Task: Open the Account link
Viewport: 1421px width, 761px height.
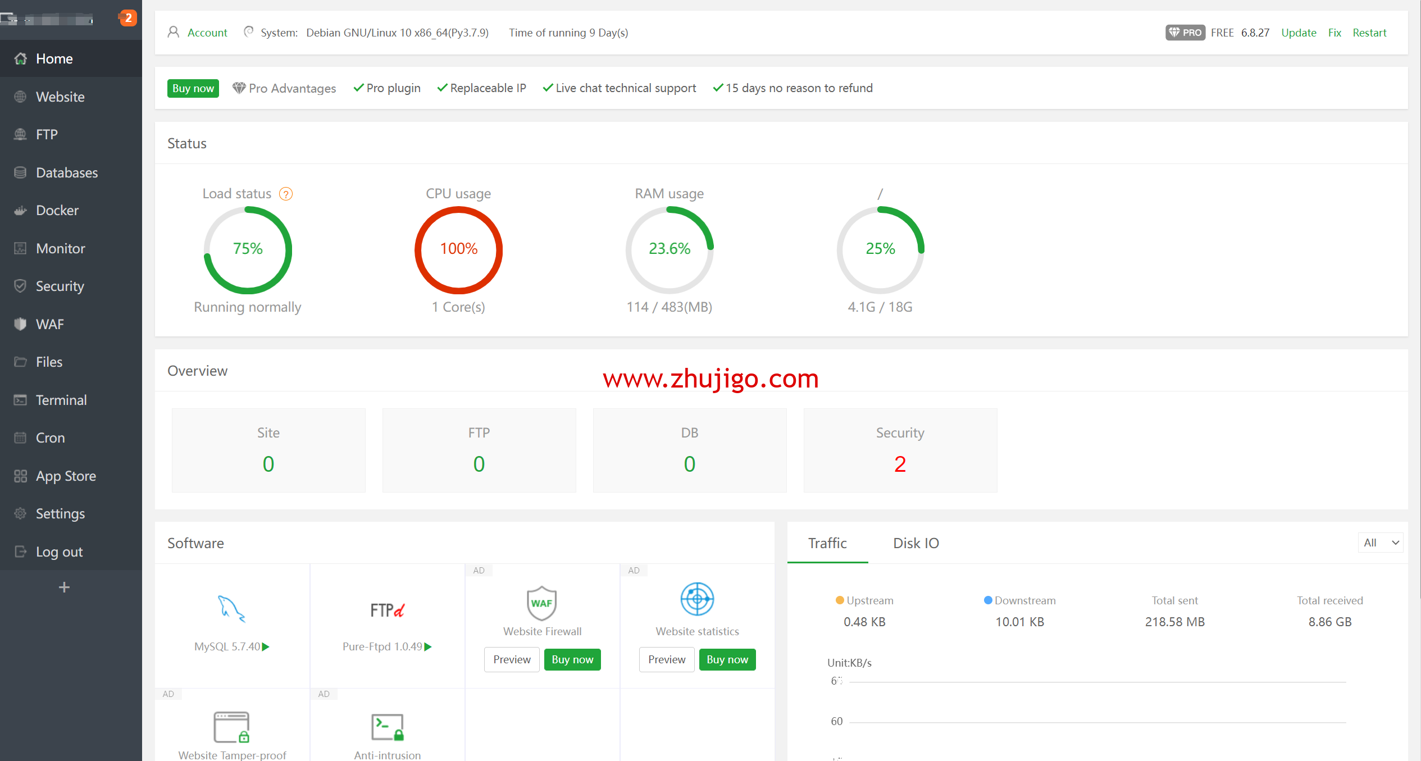Action: (x=207, y=33)
